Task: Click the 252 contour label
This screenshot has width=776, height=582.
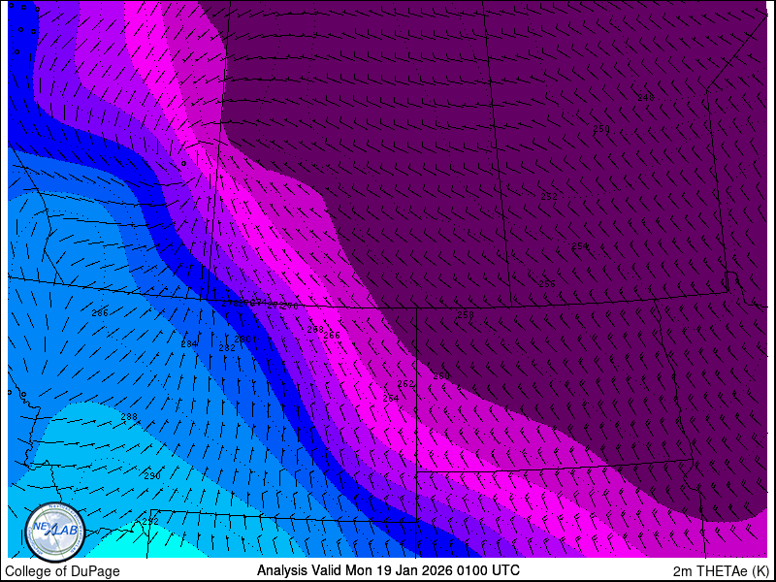Action: (549, 197)
